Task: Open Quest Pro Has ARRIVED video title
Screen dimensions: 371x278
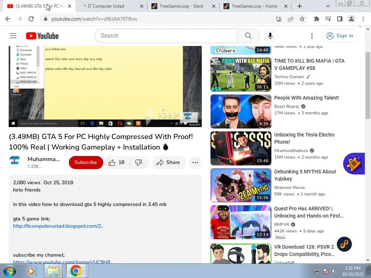Action: (x=309, y=212)
